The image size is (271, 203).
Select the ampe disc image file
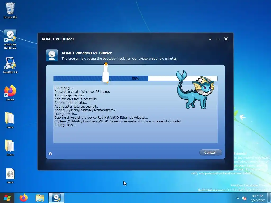pyautogui.click(x=10, y=176)
